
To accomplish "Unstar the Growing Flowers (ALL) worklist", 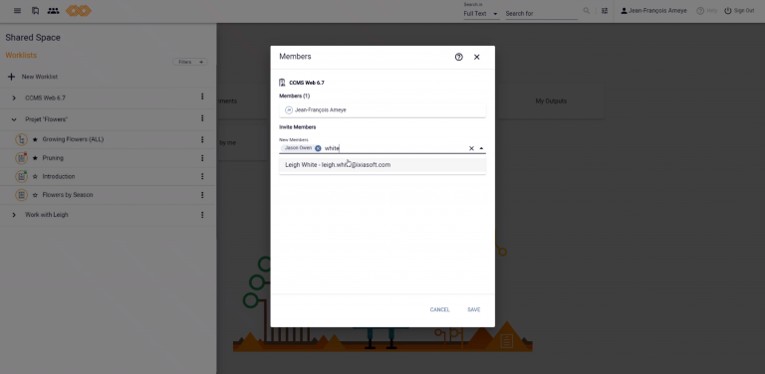I will pyautogui.click(x=35, y=139).
